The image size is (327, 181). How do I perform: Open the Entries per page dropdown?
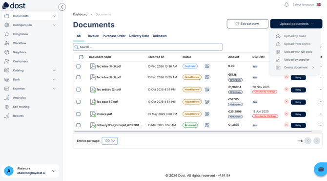click(110, 141)
